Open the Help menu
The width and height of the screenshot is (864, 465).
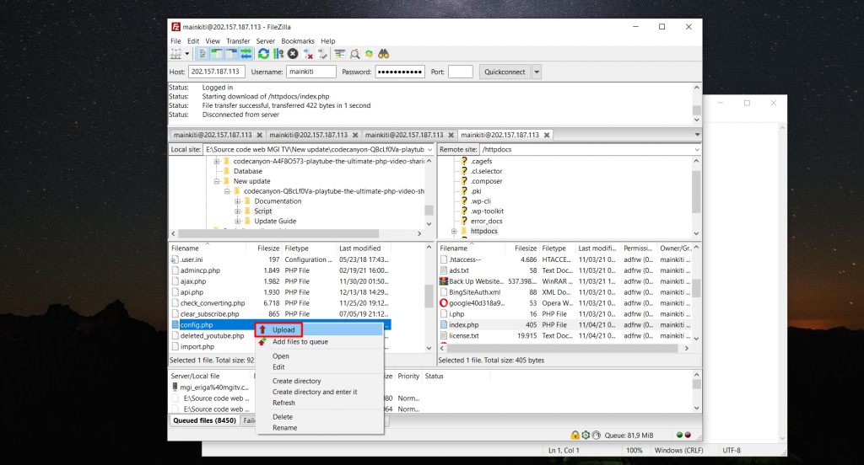(x=328, y=41)
